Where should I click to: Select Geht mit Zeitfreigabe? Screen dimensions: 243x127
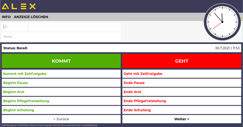(x=182, y=74)
